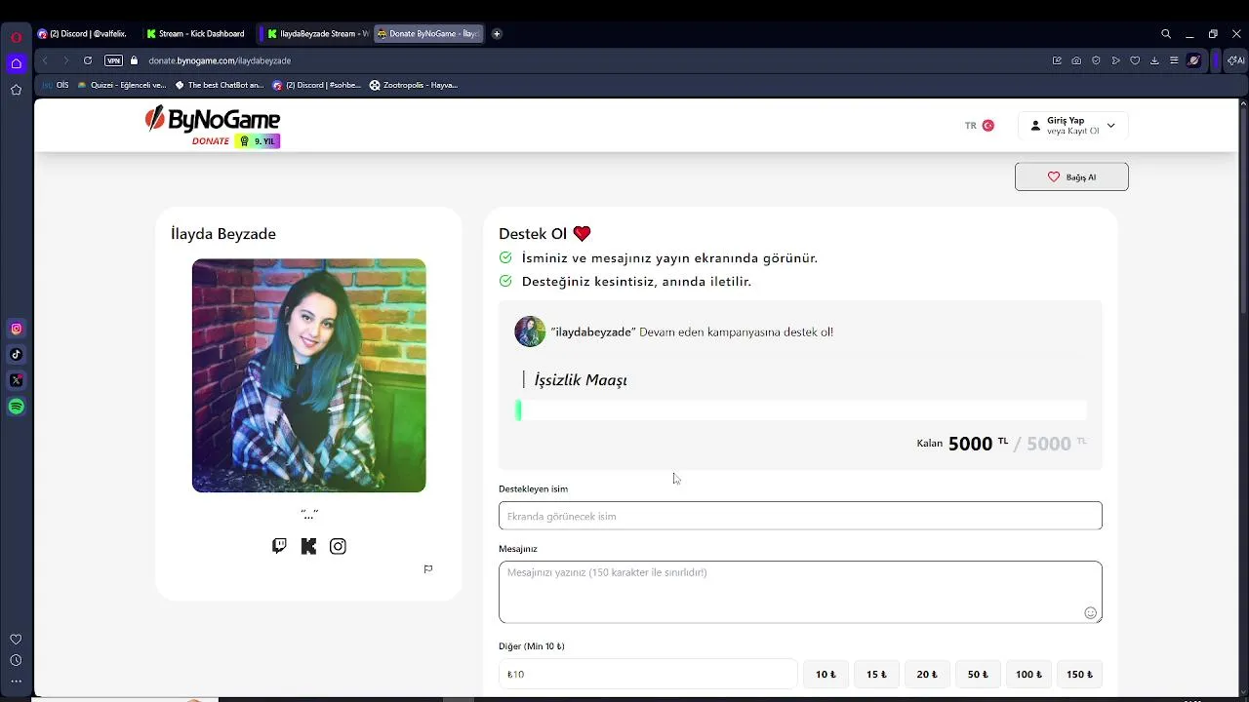Focus the Diğer amount input
The width and height of the screenshot is (1249, 702).
pos(648,674)
